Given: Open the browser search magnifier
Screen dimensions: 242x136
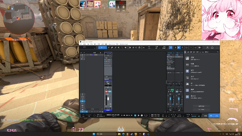Looking at the screenshot, I should pos(218,52).
